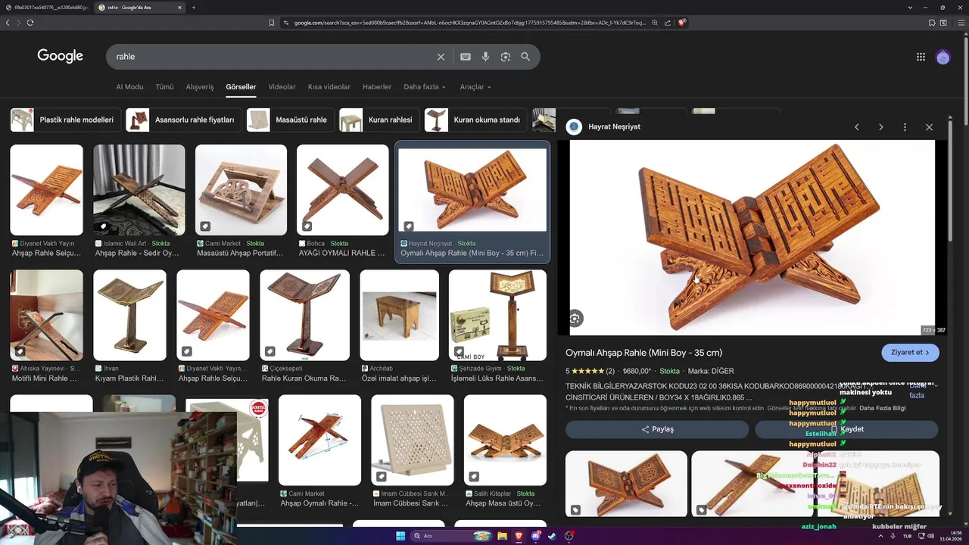Search by image with Google Lens

(505, 57)
